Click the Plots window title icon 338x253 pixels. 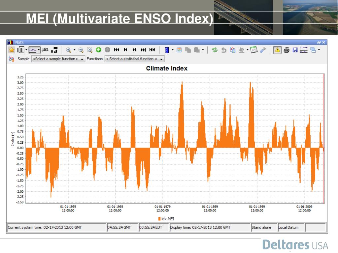pyautogui.click(x=10, y=42)
